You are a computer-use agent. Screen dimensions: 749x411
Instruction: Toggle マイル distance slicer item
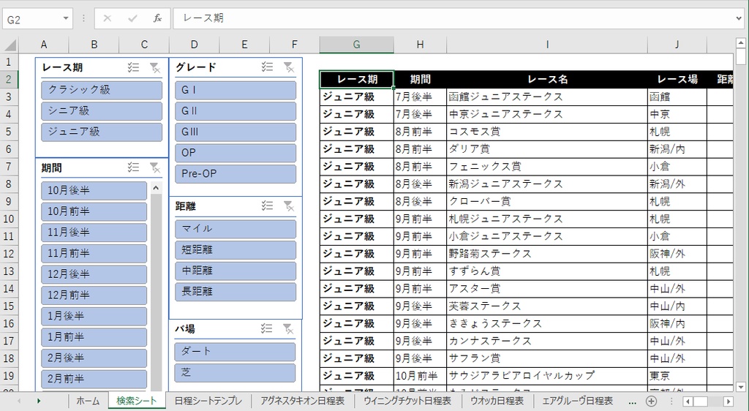click(236, 229)
